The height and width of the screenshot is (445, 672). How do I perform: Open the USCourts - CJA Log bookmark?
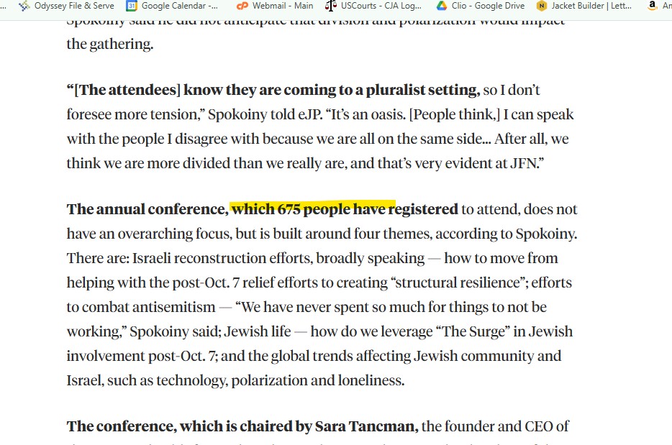point(373,6)
